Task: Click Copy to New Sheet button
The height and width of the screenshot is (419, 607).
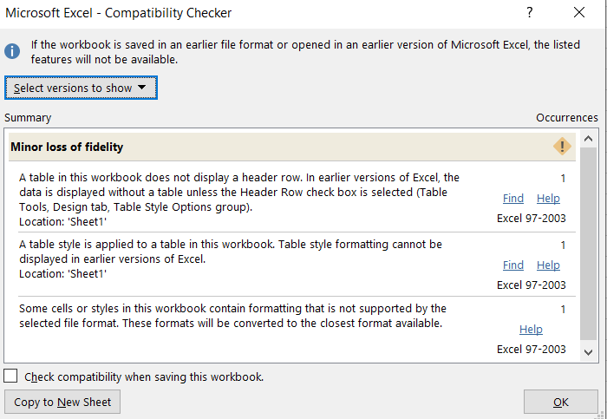Action: pos(62,402)
